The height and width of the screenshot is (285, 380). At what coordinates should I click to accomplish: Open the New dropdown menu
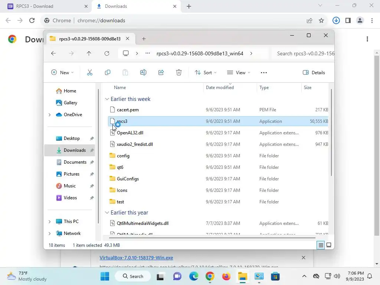[62, 72]
